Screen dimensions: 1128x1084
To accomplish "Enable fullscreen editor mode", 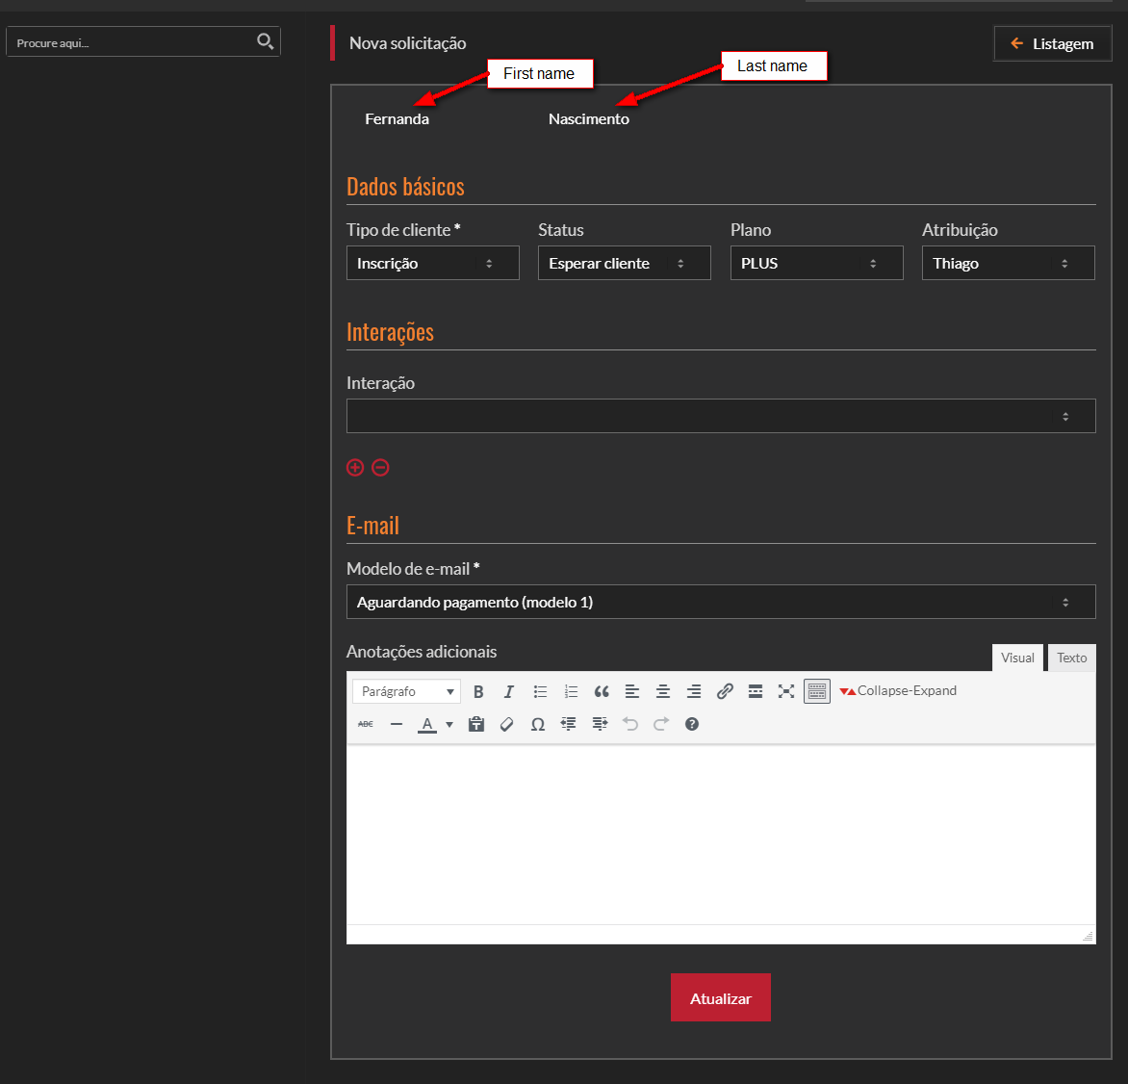I will coord(786,691).
